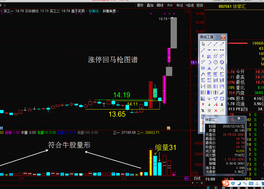
Task: Select the GP line tool
Action: click(209, 74)
